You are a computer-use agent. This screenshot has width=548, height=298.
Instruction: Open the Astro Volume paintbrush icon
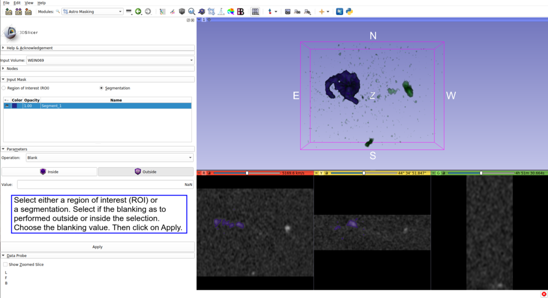point(172,11)
